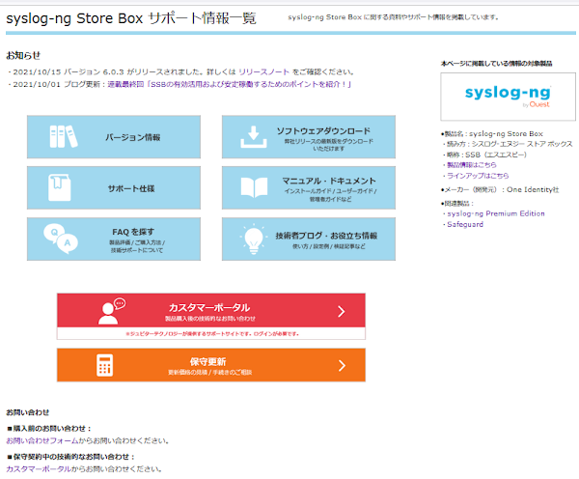Open the サポート仕様 tile label
Viewport: 579px width, 479px height.
(x=131, y=188)
